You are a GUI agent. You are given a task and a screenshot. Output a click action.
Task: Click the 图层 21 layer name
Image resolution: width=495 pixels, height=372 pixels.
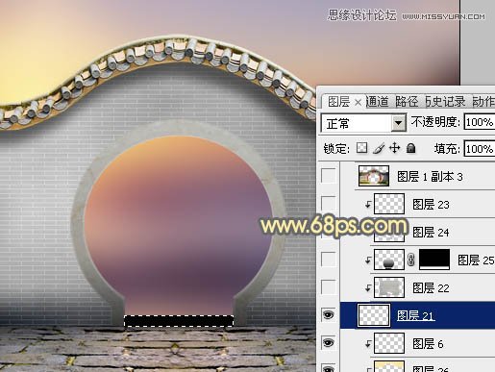pyautogui.click(x=415, y=316)
